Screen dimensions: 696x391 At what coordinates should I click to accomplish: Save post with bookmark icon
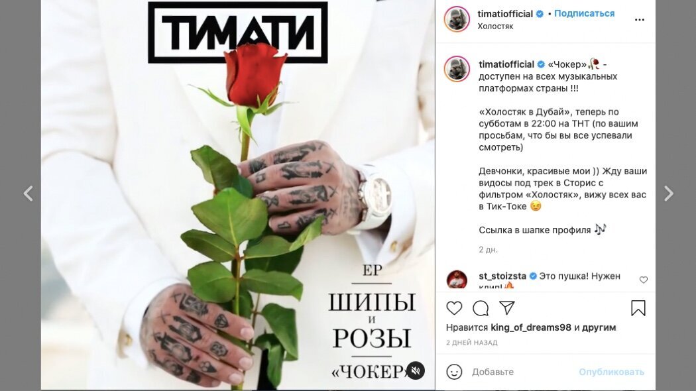638,308
